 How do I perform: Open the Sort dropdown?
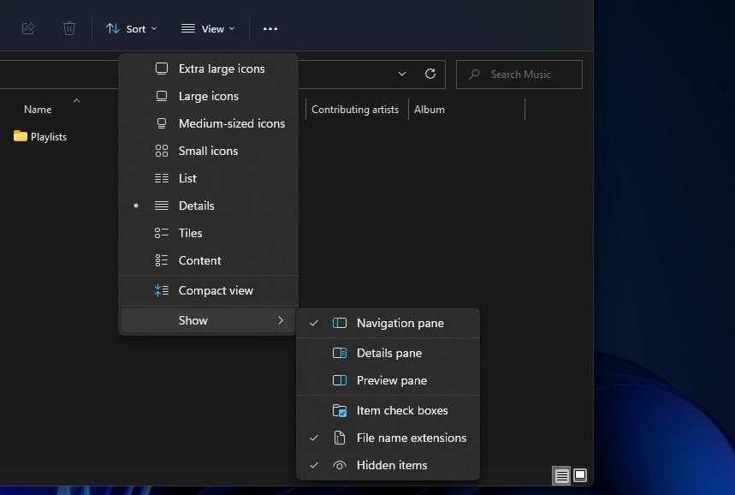click(132, 28)
